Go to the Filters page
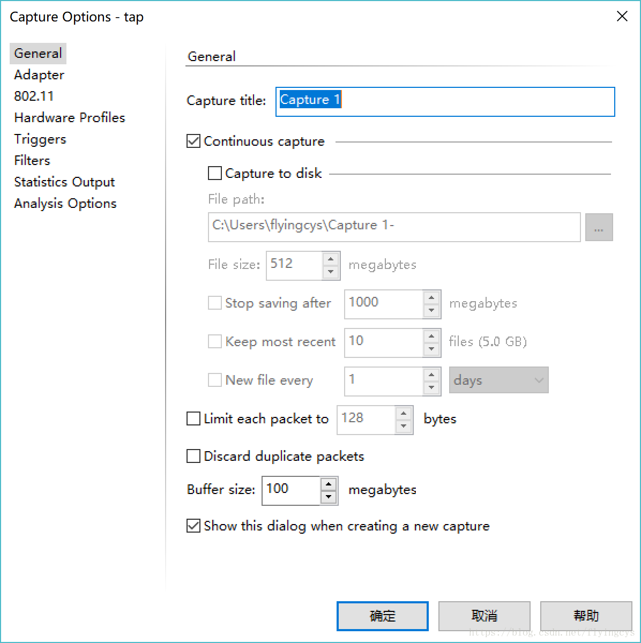641x643 pixels. pos(32,161)
